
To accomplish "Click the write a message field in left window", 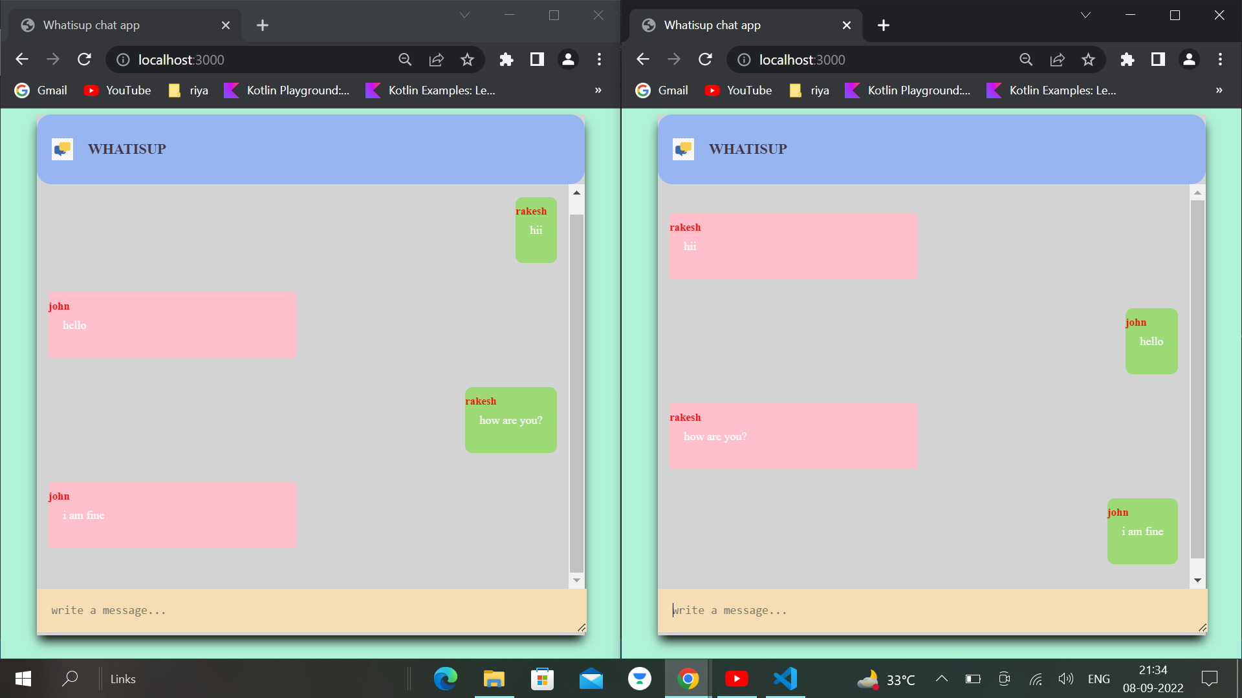I will [259, 609].
